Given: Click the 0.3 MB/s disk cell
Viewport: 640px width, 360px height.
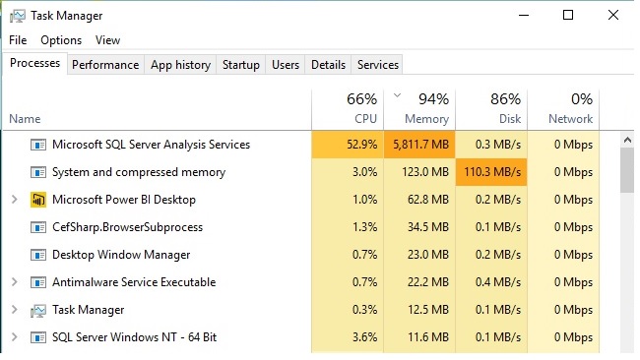Looking at the screenshot, I should 491,145.
